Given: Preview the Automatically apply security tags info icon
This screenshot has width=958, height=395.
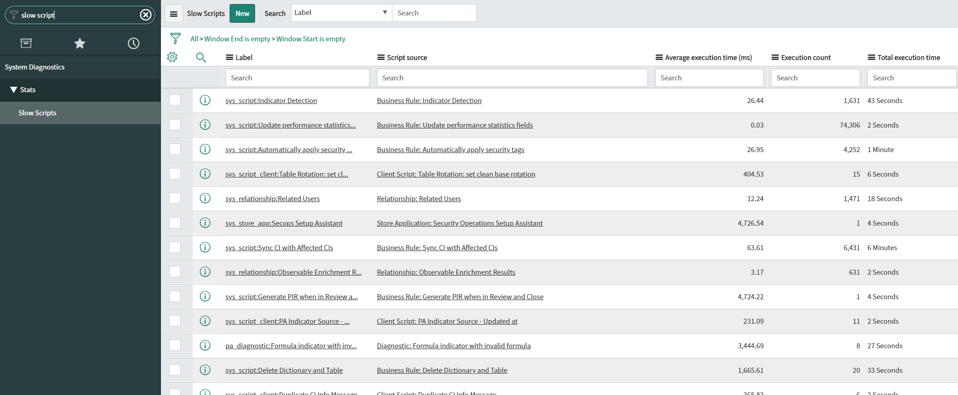Looking at the screenshot, I should coord(205,149).
